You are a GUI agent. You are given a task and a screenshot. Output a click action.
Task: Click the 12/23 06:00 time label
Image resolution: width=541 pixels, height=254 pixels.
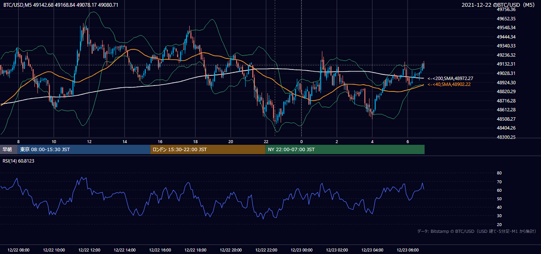pos(408,250)
